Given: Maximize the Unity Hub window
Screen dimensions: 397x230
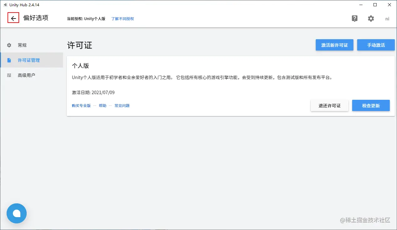Looking at the screenshot, I should click(375, 5).
